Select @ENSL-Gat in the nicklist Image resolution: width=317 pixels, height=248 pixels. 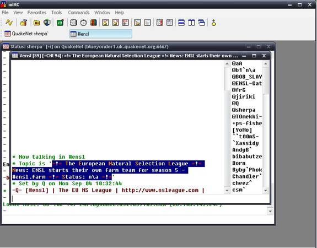pos(247,83)
